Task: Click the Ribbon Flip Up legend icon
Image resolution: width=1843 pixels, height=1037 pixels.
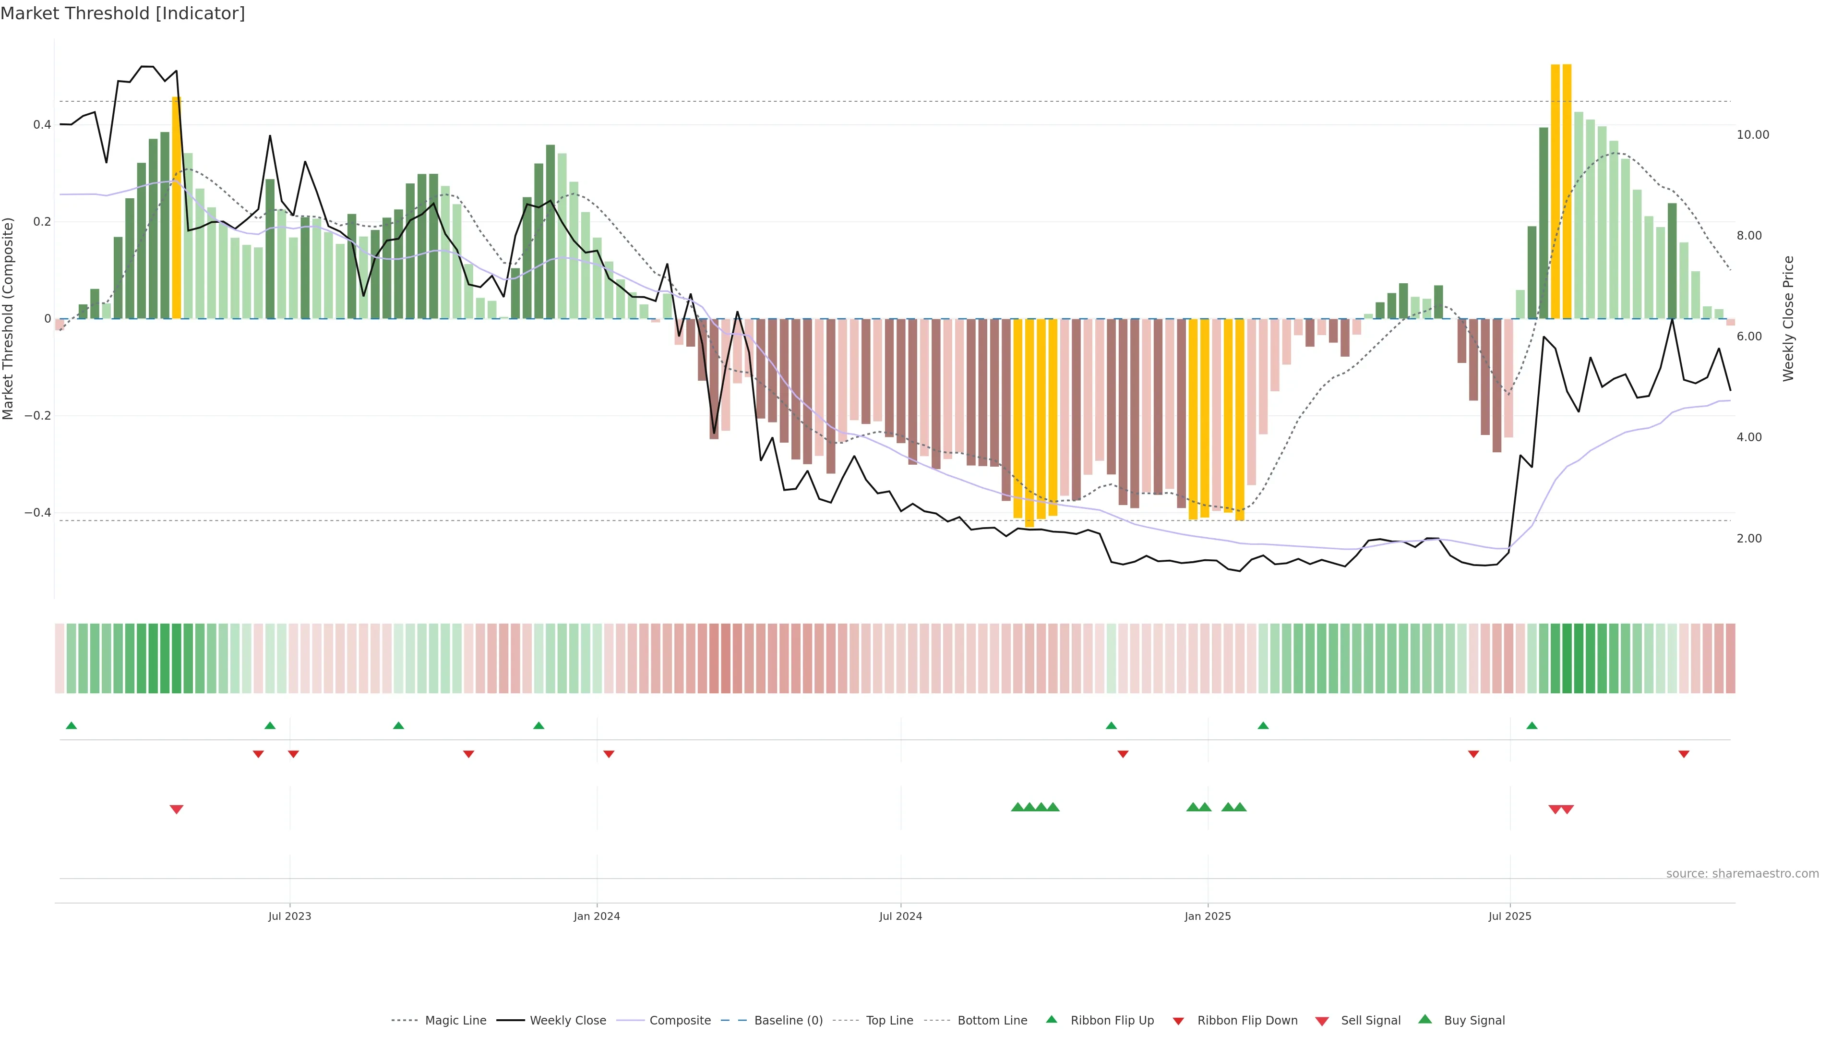Action: (1051, 1019)
